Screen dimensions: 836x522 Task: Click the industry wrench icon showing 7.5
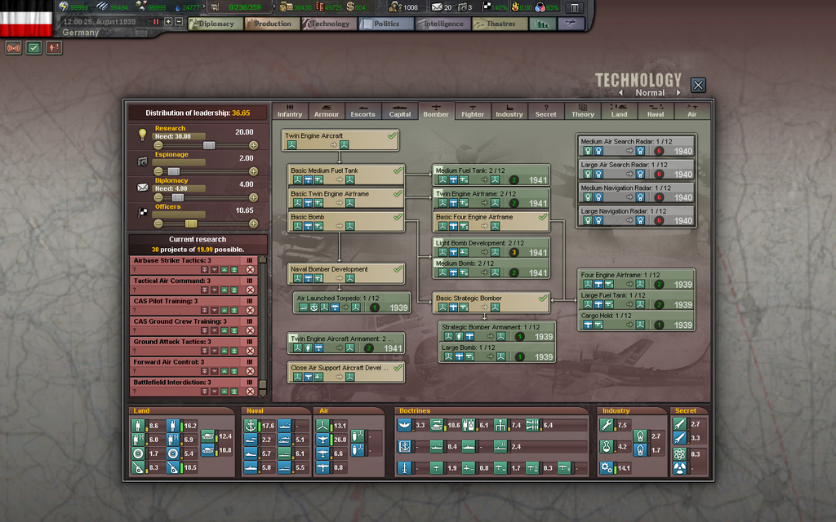(x=607, y=425)
